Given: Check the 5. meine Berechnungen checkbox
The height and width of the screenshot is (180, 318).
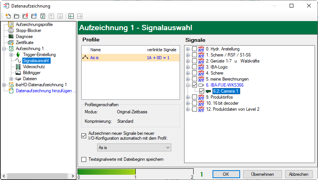Looking at the screenshot, I should coord(194,79).
